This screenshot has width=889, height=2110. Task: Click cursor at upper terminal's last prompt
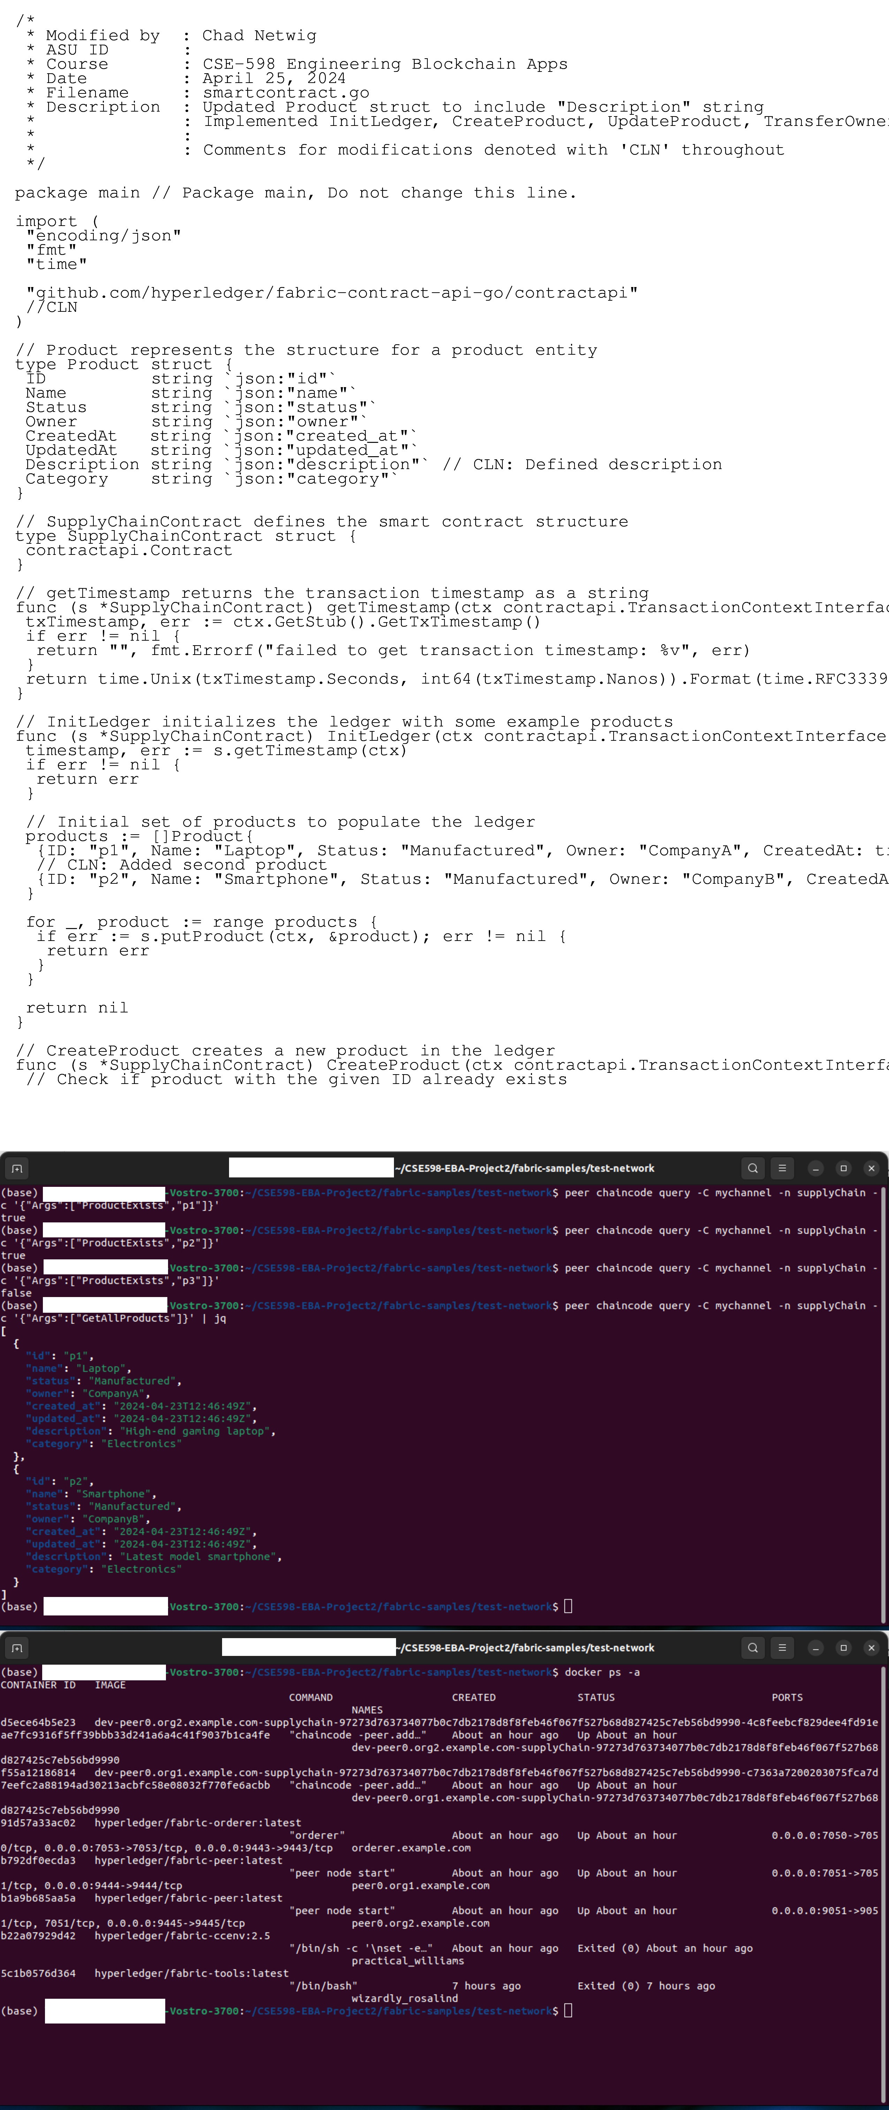tap(568, 1606)
